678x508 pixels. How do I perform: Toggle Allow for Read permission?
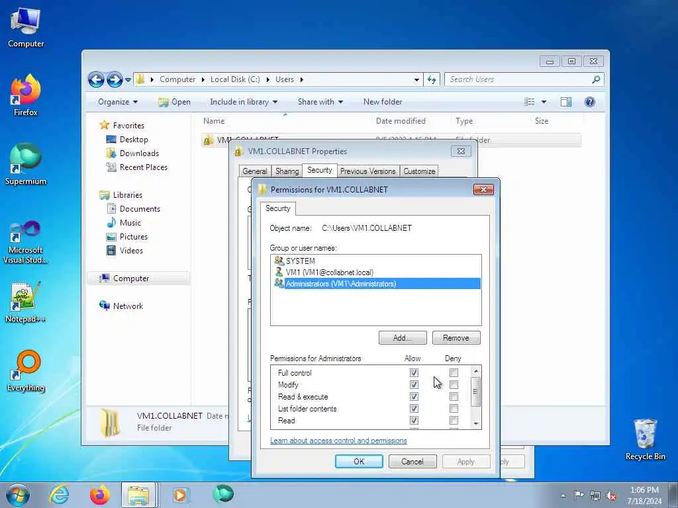point(414,420)
